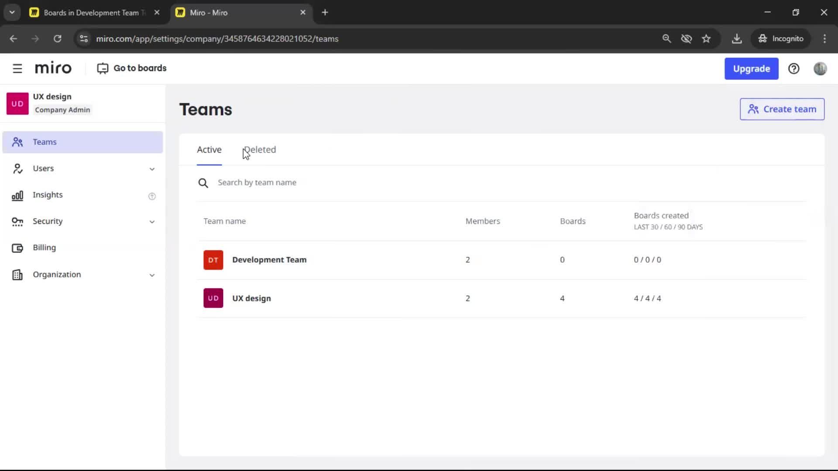Reload the page
The image size is (838, 471).
pyautogui.click(x=57, y=38)
